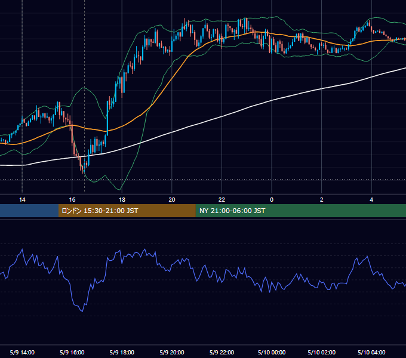Image resolution: width=406 pixels, height=358 pixels.
Task: Click the '5/10 02:00' date label
Action: coord(322,352)
